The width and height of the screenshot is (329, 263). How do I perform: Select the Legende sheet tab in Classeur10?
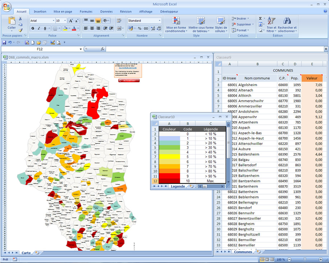coord(178,186)
